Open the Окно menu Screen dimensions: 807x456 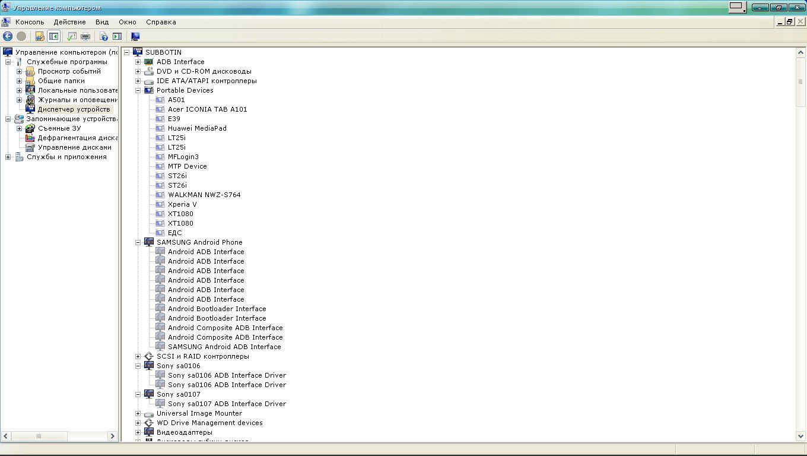pos(128,22)
